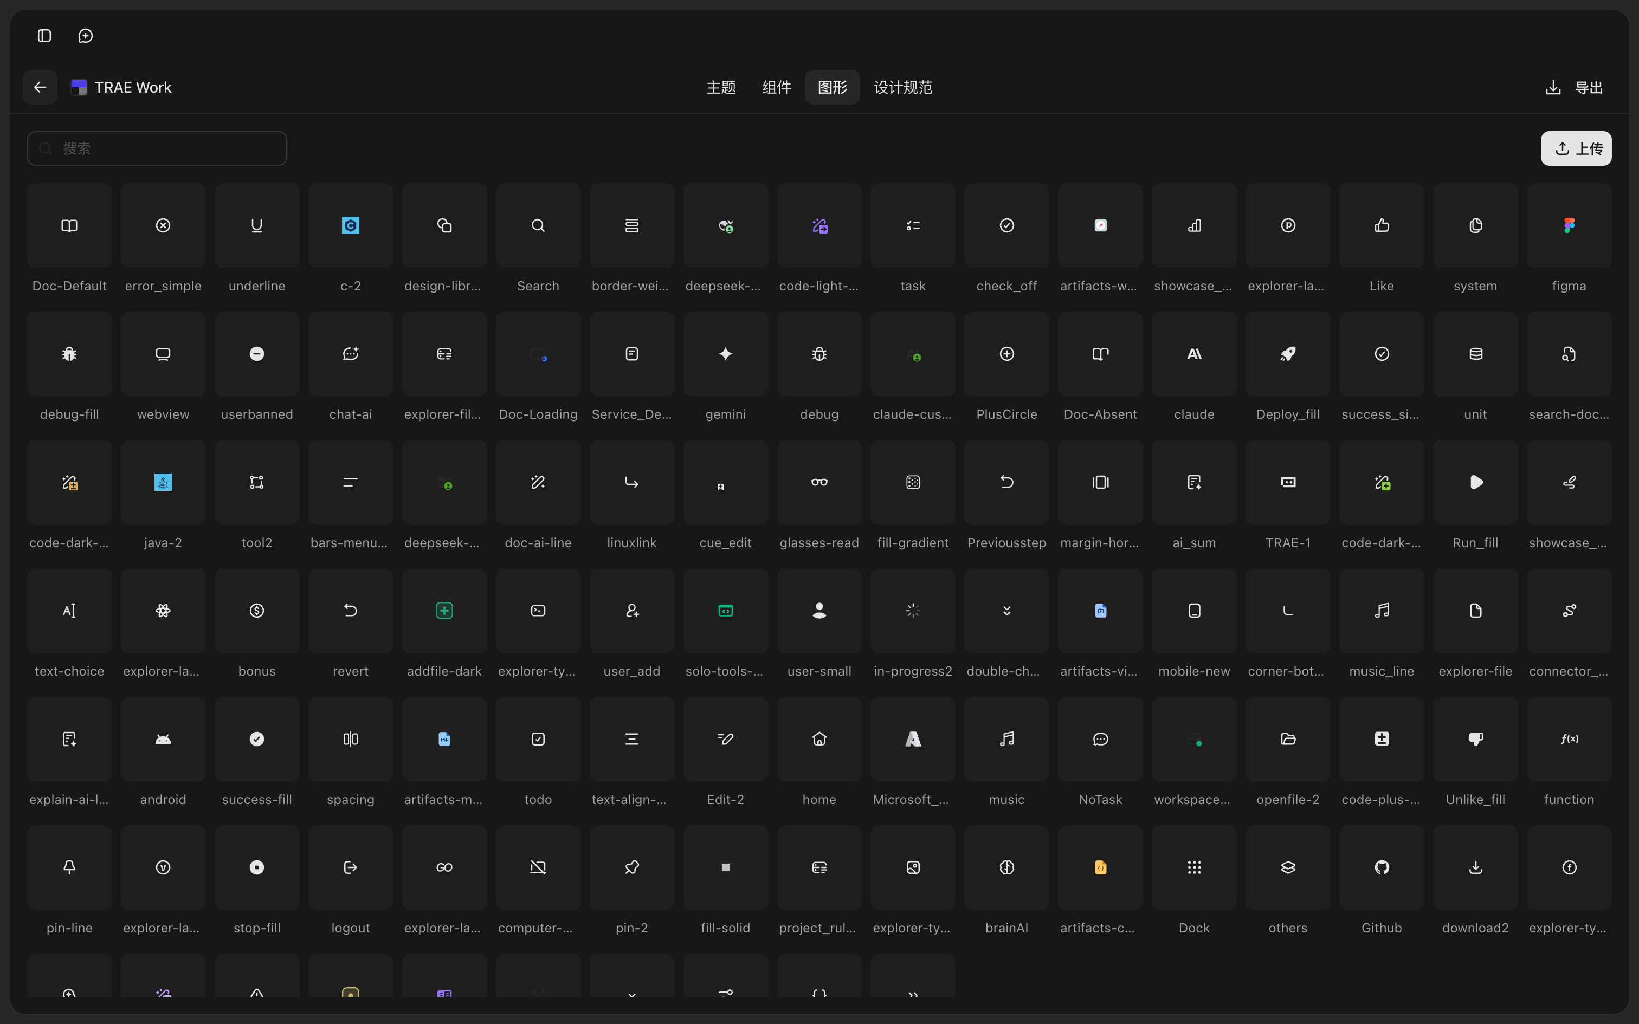
Task: Select the underline icon tile
Action: 257,225
